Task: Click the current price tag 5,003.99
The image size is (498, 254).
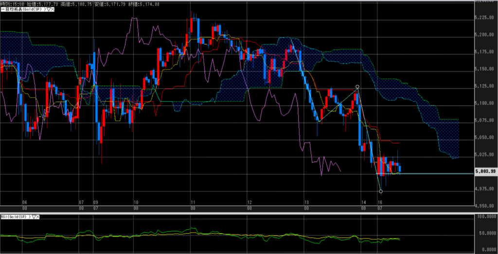Action: [x=486, y=171]
